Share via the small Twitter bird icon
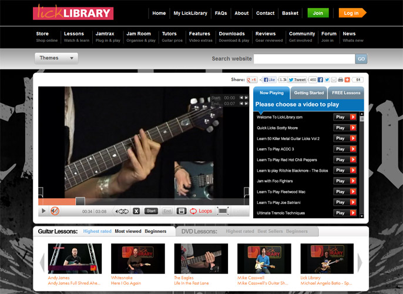Screen dimensions: 403x294 327,80
